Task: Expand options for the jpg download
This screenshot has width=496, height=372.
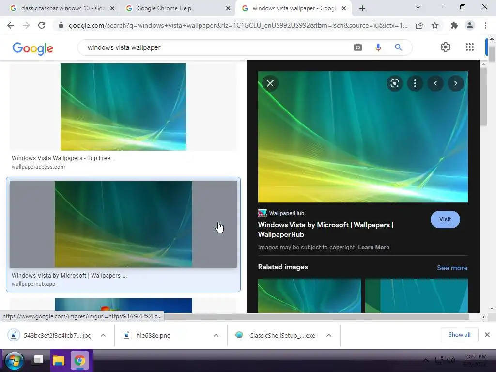Action: (x=103, y=335)
